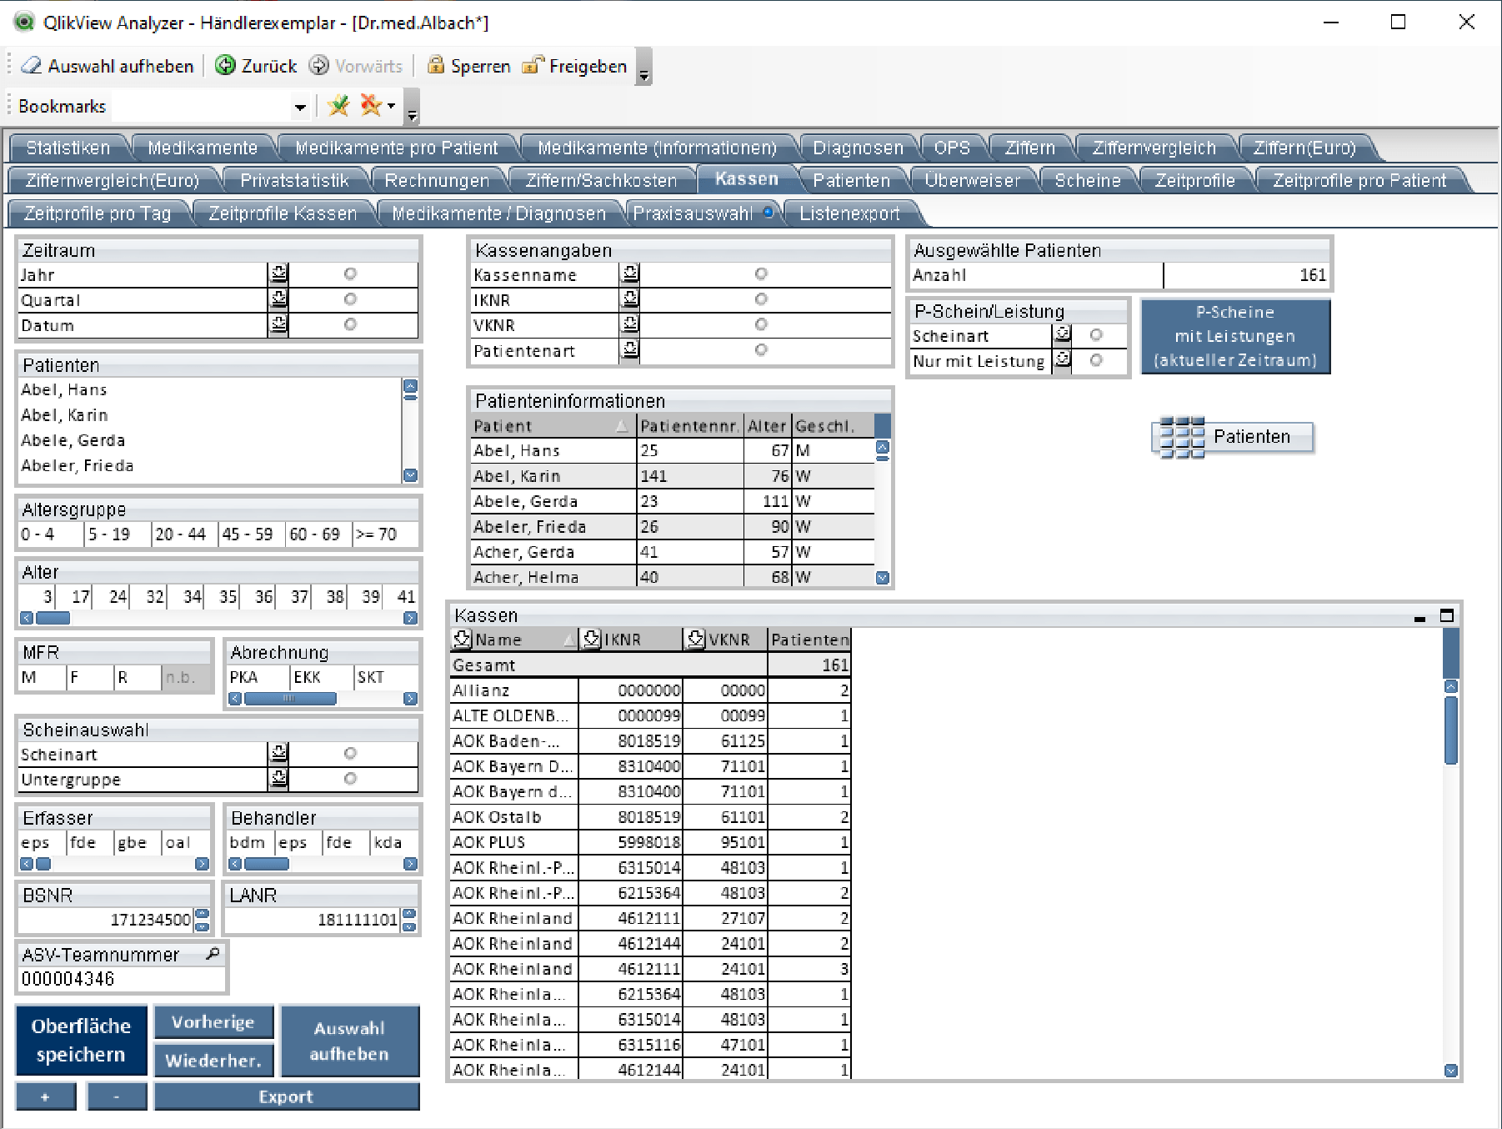Image resolution: width=1502 pixels, height=1129 pixels.
Task: Click the Auswahl aufheben eraser icon in toolbar
Action: (31, 66)
